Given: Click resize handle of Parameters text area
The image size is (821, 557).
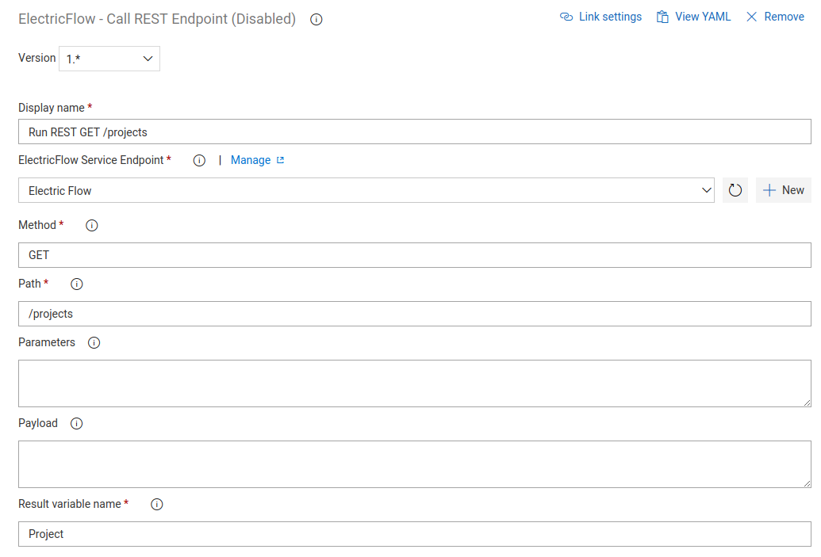Looking at the screenshot, I should 807,402.
